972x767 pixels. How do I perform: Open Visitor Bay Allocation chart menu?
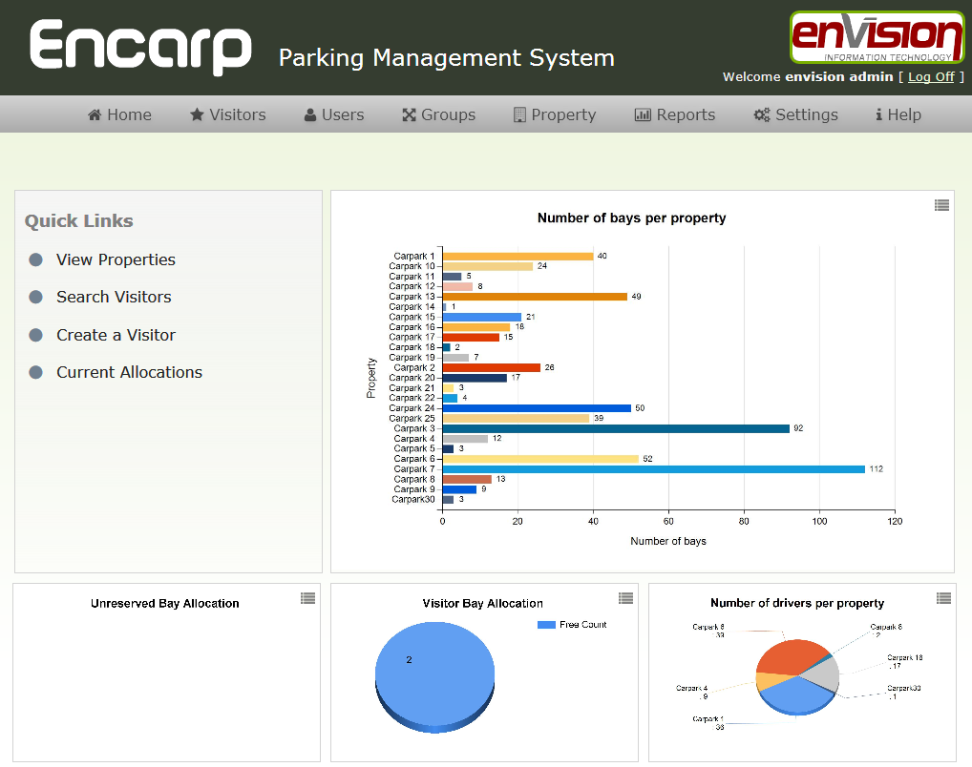(x=625, y=598)
